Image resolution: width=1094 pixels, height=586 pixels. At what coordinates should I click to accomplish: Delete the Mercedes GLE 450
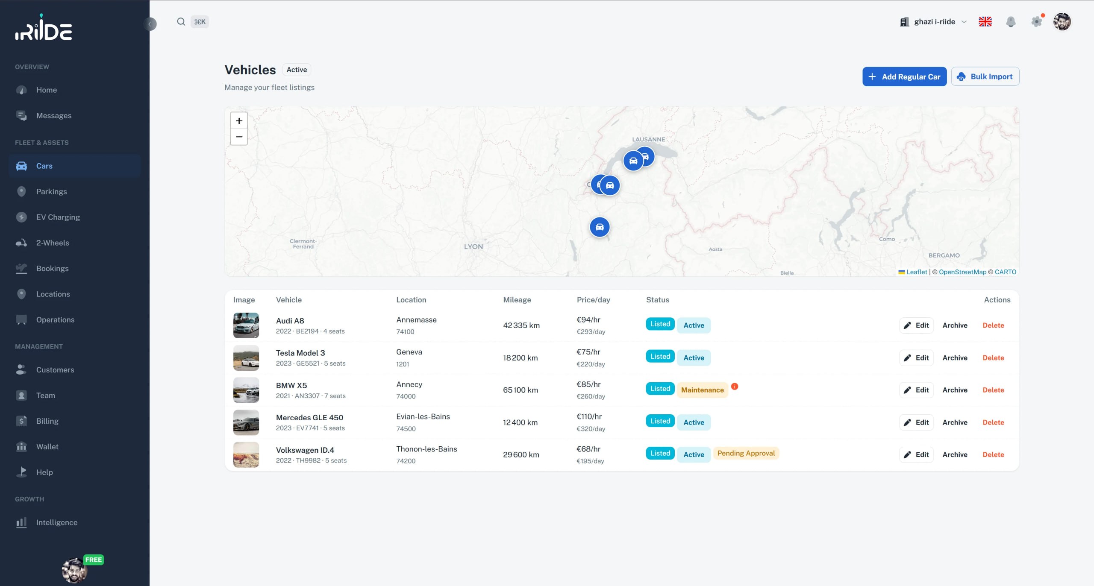click(993, 422)
